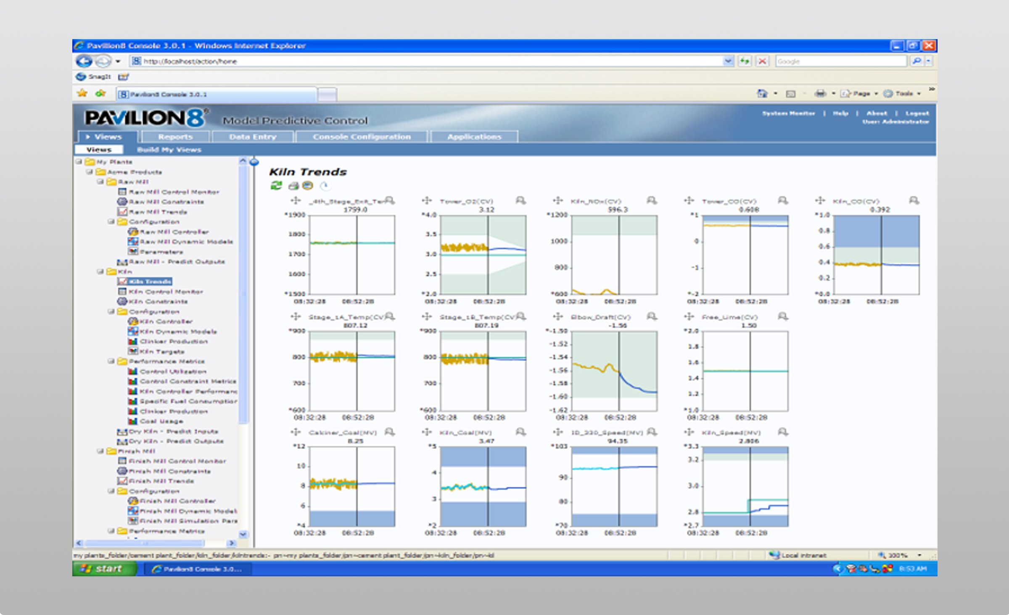Collapse the Raw Mill folder node

pos(100,182)
